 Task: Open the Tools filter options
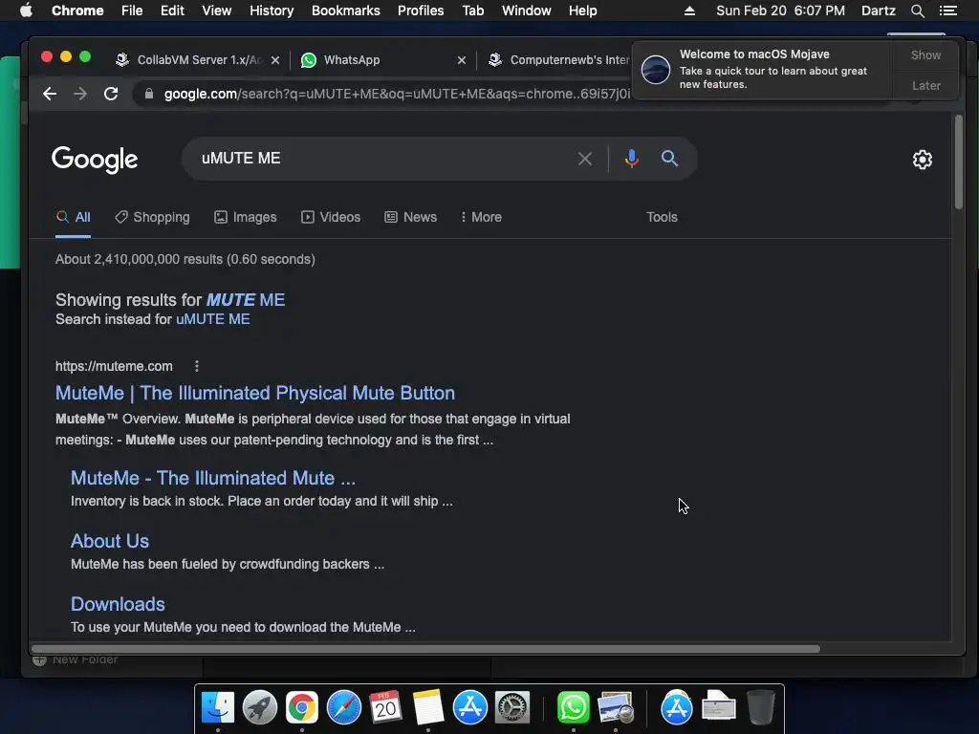coord(662,217)
